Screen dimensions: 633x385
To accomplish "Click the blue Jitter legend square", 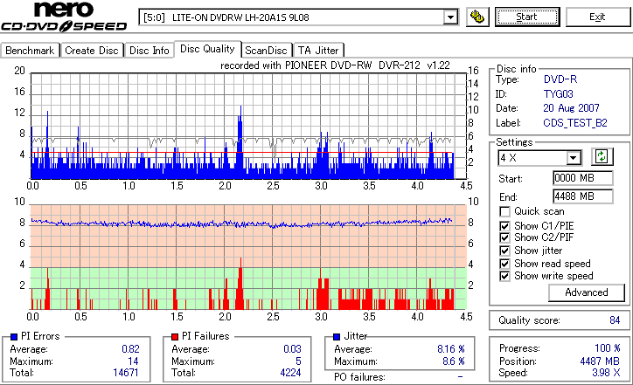I will (337, 337).
